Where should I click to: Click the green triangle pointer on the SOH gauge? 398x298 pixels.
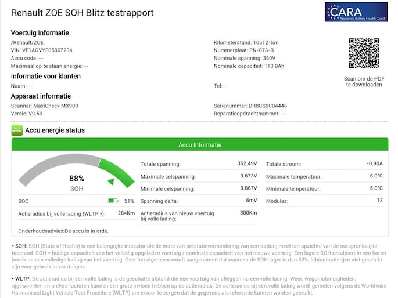point(110,181)
